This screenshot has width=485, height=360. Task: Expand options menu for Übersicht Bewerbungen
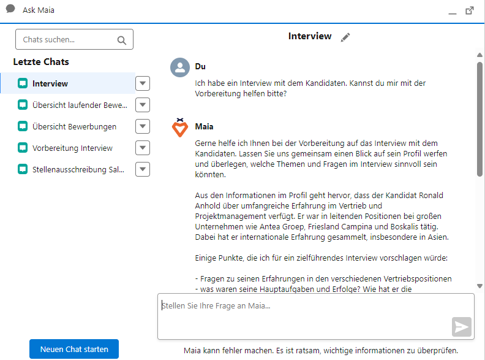pos(142,126)
